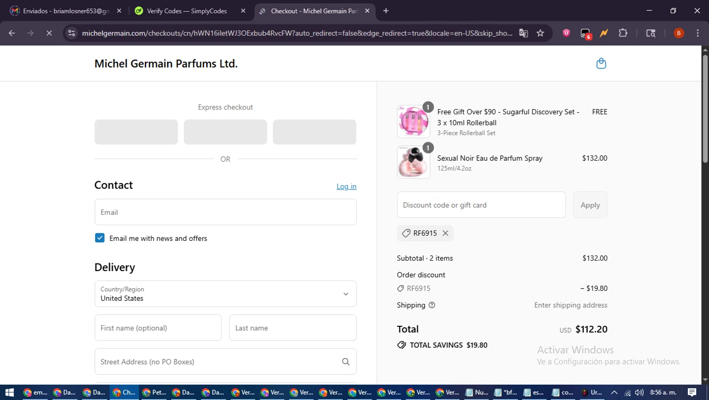Image resolution: width=709 pixels, height=400 pixels.
Task: Open the 'Nu...' Notepad taskbar item
Action: click(477, 392)
